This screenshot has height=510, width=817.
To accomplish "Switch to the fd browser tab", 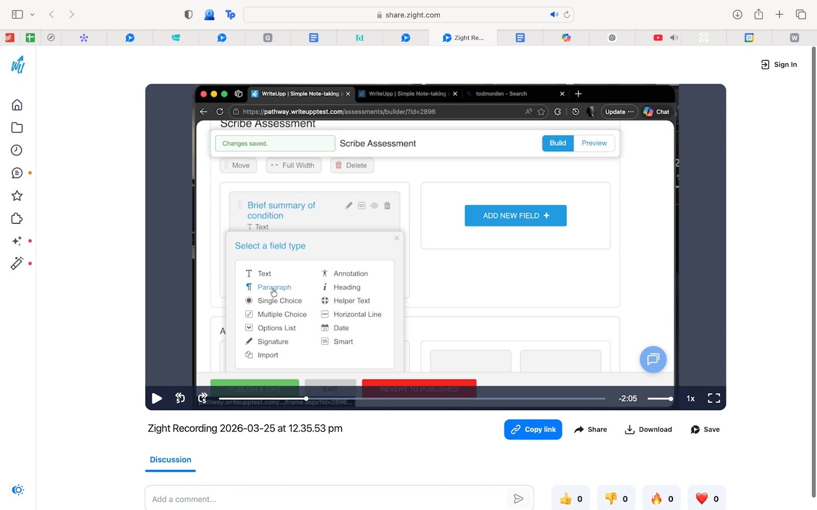I will click(359, 38).
